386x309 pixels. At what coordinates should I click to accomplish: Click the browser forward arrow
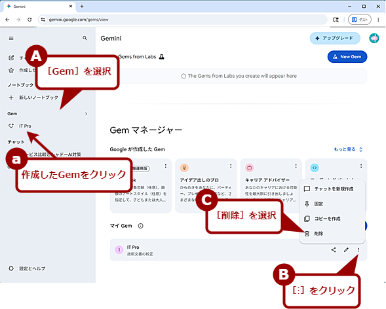pyautogui.click(x=18, y=20)
